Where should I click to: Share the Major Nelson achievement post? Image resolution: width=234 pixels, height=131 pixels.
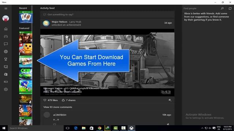tap(63, 100)
